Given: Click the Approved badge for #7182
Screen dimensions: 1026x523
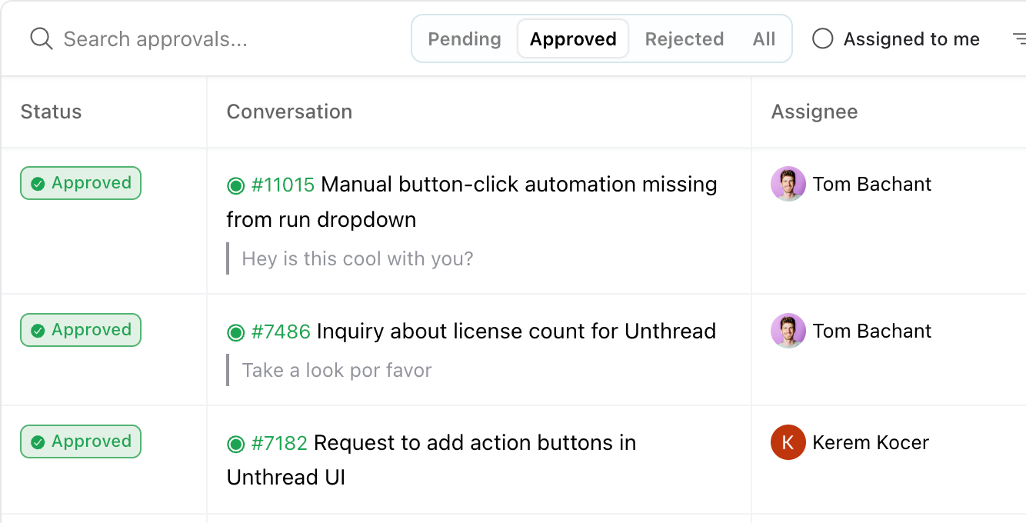Looking at the screenshot, I should tap(81, 441).
